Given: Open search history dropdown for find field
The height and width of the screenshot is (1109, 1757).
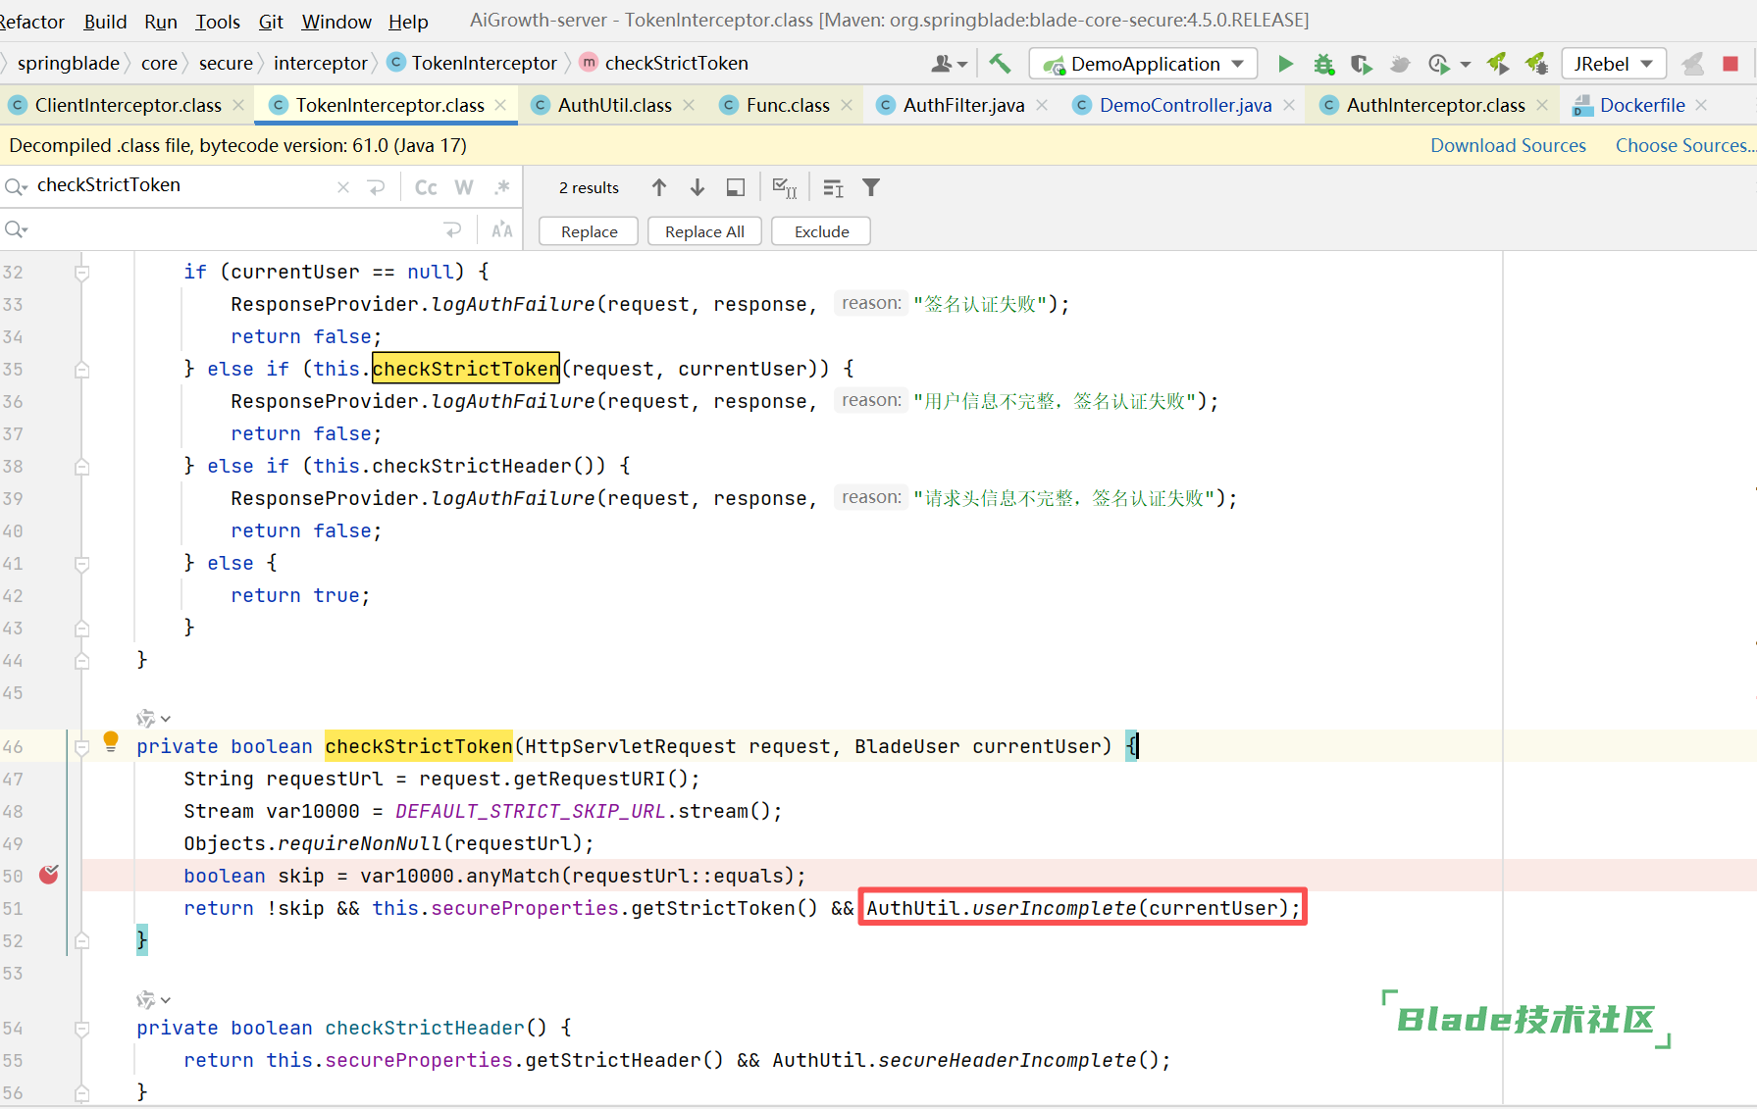Looking at the screenshot, I should [x=16, y=187].
